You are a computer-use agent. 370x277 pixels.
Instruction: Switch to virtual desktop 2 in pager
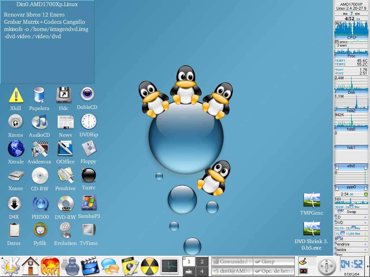(202, 261)
